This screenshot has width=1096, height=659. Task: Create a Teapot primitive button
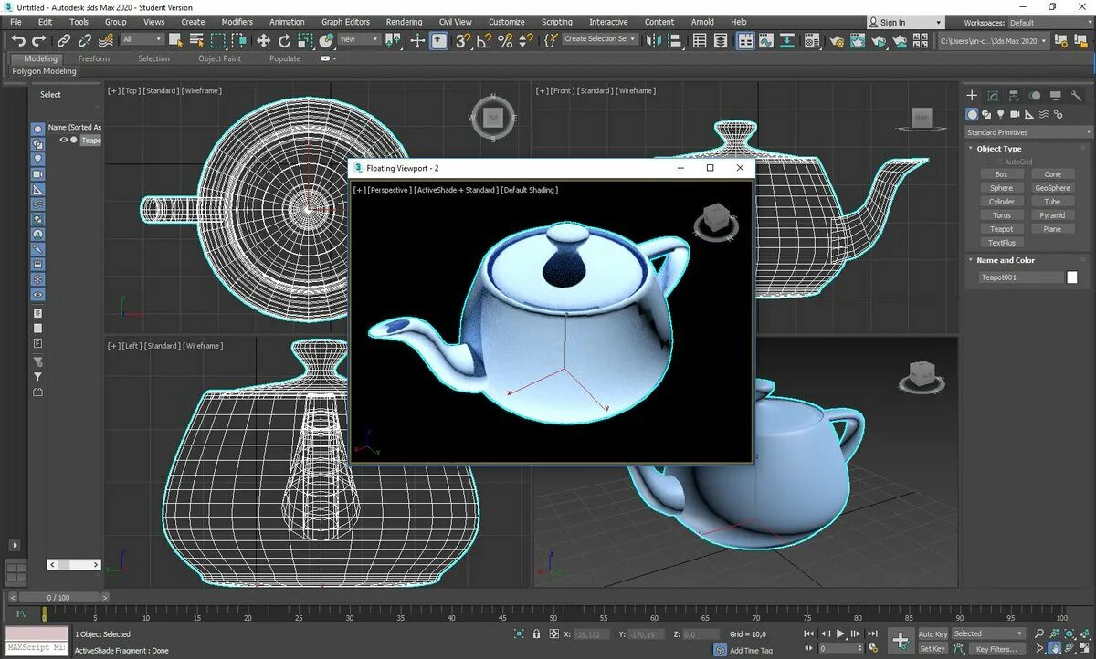[x=1002, y=229]
